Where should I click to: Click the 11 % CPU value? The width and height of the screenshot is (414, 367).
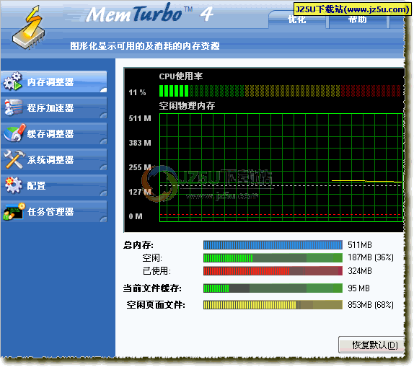tap(137, 92)
